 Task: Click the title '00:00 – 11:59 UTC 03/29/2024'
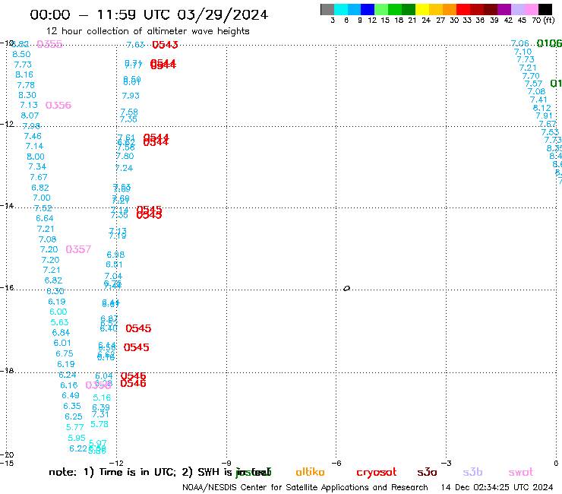(149, 15)
